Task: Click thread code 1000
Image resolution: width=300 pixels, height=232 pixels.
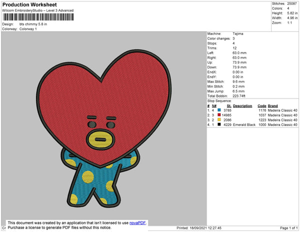Action: tap(262, 124)
